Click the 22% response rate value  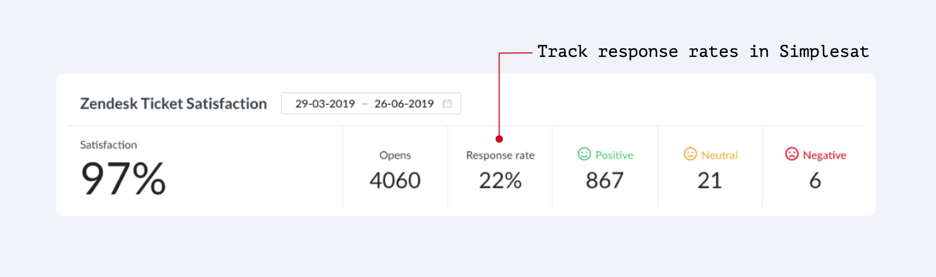[500, 180]
